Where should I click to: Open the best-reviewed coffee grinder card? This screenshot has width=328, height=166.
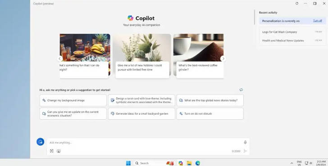coord(199,56)
